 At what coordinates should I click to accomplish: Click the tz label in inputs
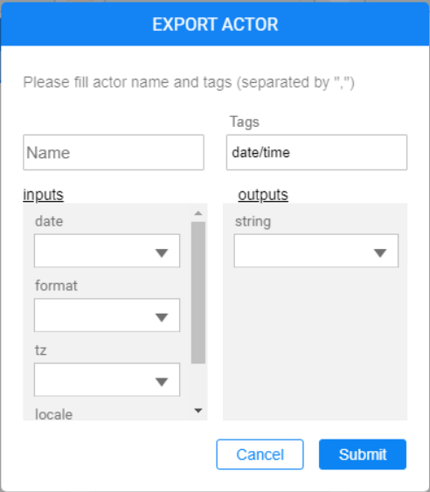pyautogui.click(x=40, y=350)
